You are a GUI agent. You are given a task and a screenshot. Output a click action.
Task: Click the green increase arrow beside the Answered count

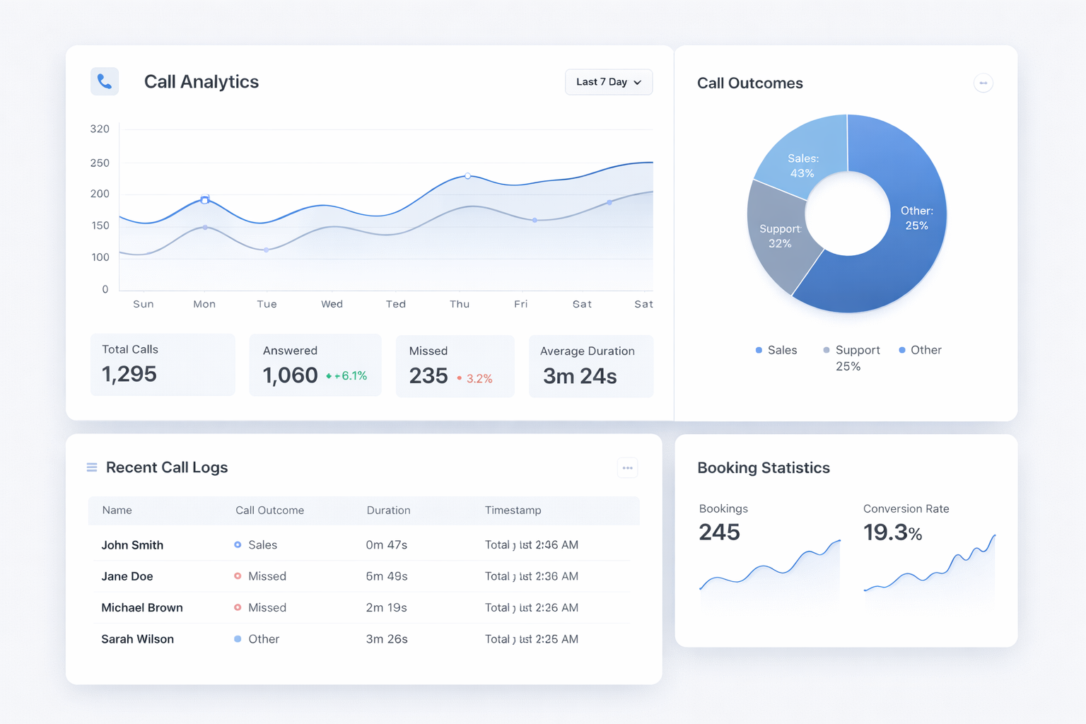point(329,376)
